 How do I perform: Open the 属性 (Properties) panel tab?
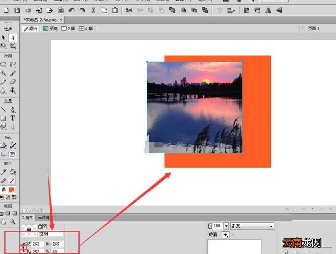coord(28,218)
